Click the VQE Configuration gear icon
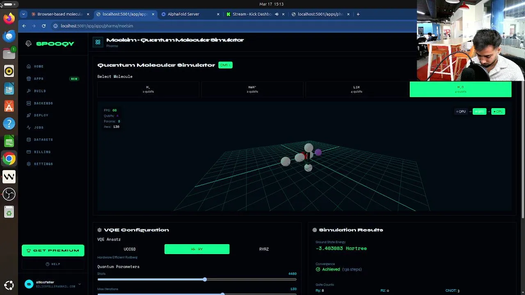525x295 pixels. pyautogui.click(x=99, y=230)
